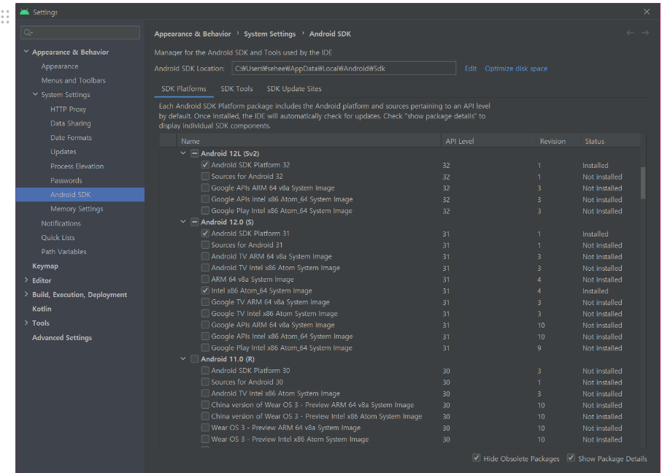Click Optimize disk space link

(516, 69)
